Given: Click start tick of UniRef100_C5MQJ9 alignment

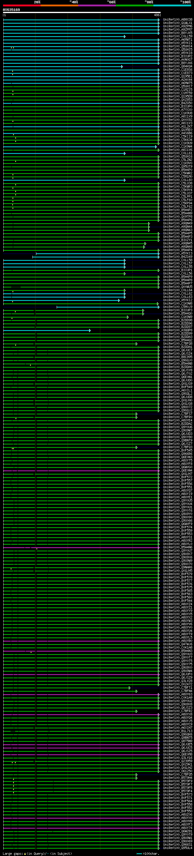Looking at the screenshot, I should [x=57, y=307].
